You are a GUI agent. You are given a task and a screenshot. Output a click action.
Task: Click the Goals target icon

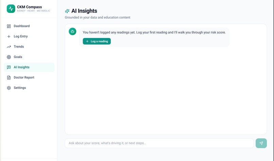point(9,57)
